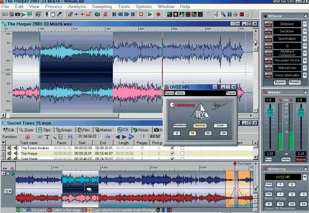Click the left blue arrow in the CD functions row

(x=117, y=137)
